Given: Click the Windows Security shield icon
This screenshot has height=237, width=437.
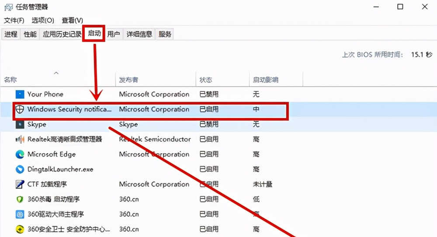Looking at the screenshot, I should click(x=20, y=109).
